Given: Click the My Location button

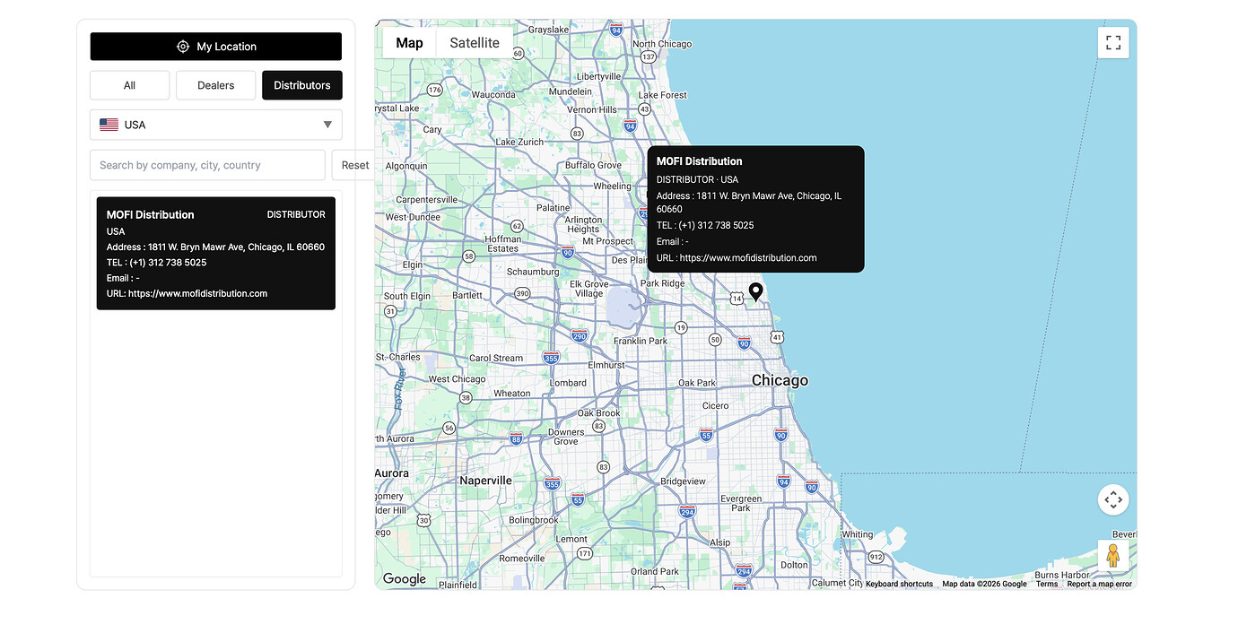Looking at the screenshot, I should click(x=215, y=47).
